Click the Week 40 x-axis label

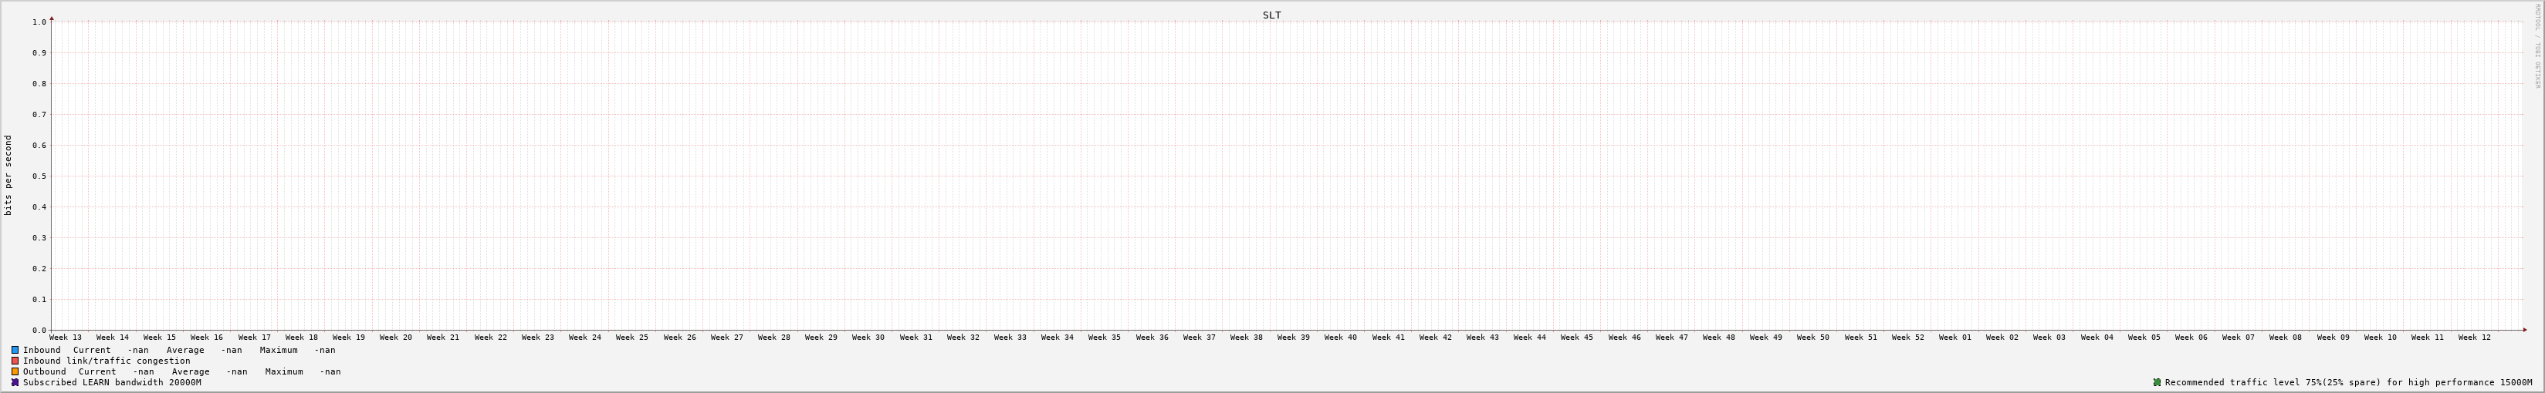pyautogui.click(x=1340, y=338)
